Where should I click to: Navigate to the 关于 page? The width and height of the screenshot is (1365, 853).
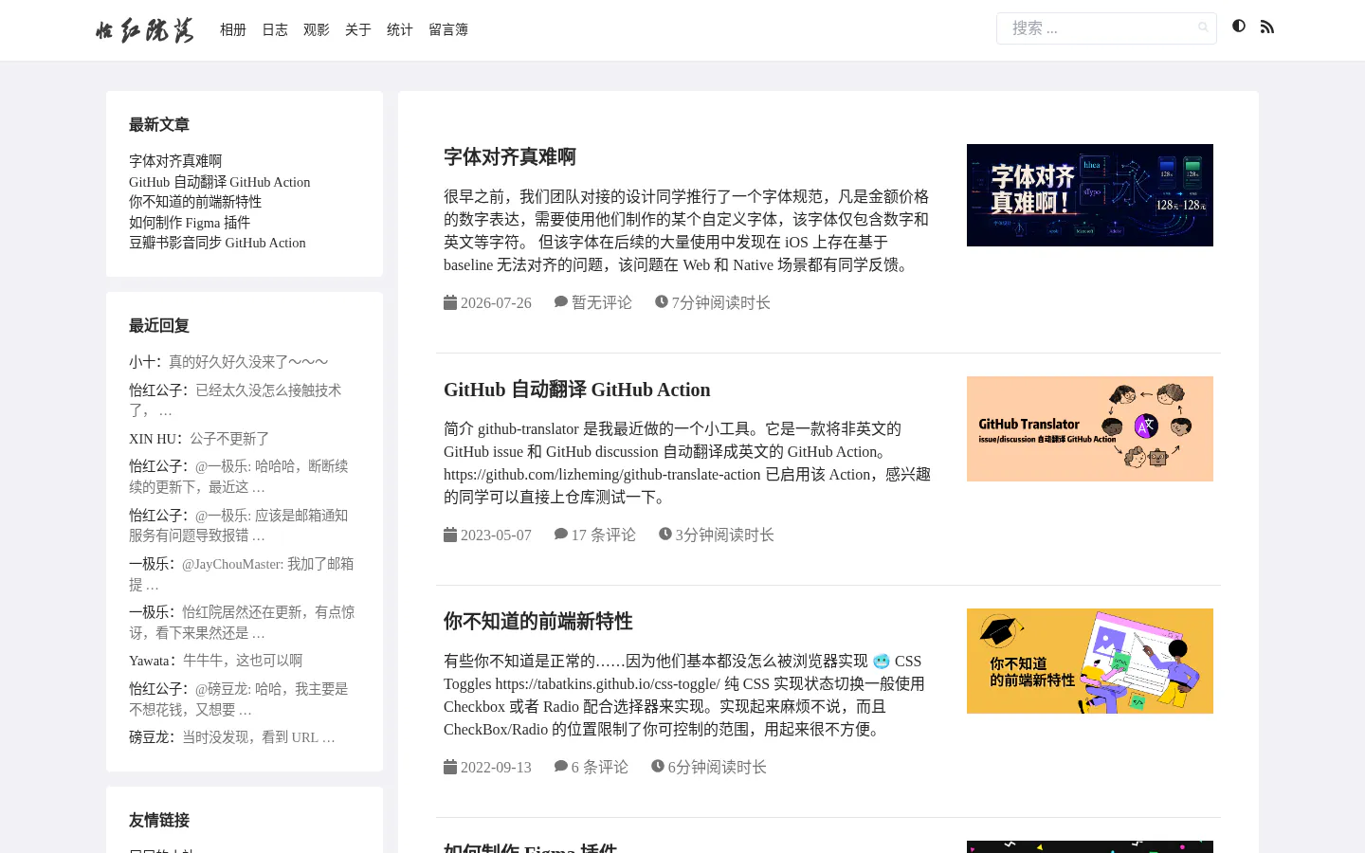[x=358, y=30]
